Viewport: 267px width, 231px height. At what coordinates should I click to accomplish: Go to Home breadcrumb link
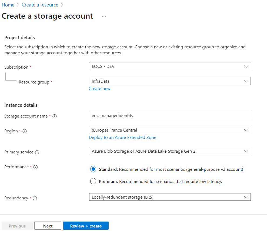point(8,5)
